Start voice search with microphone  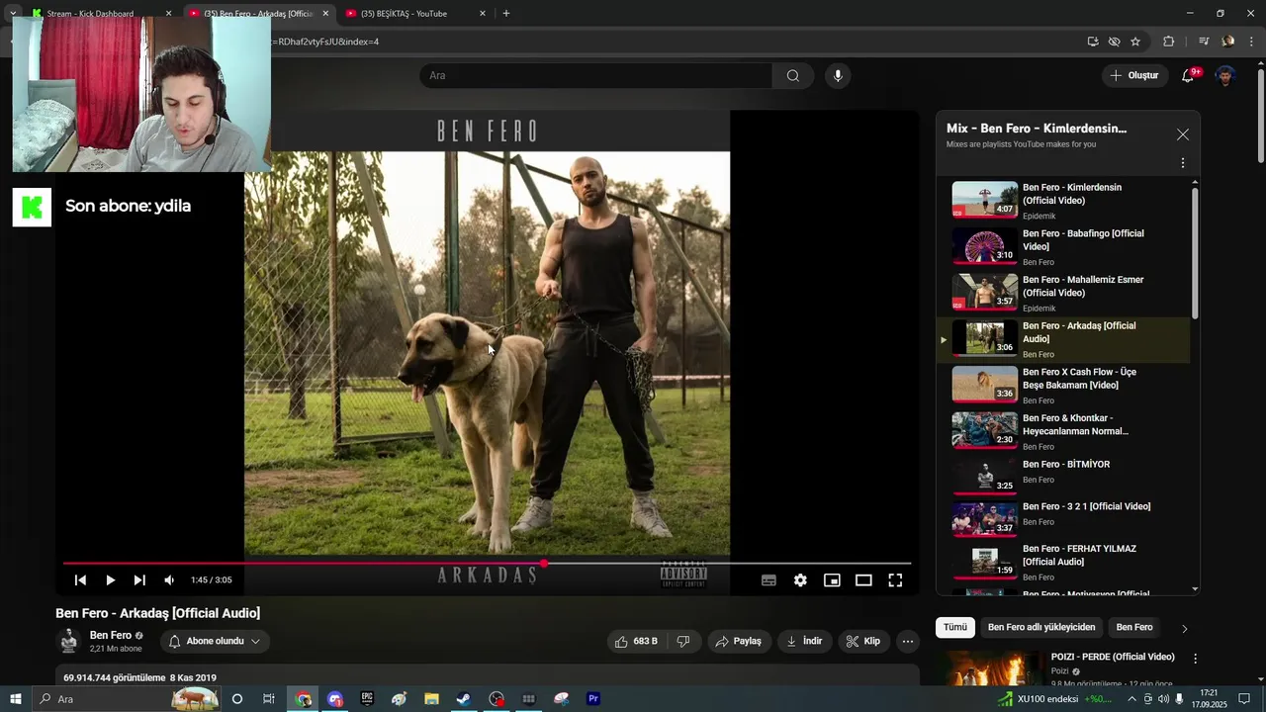[x=838, y=76]
